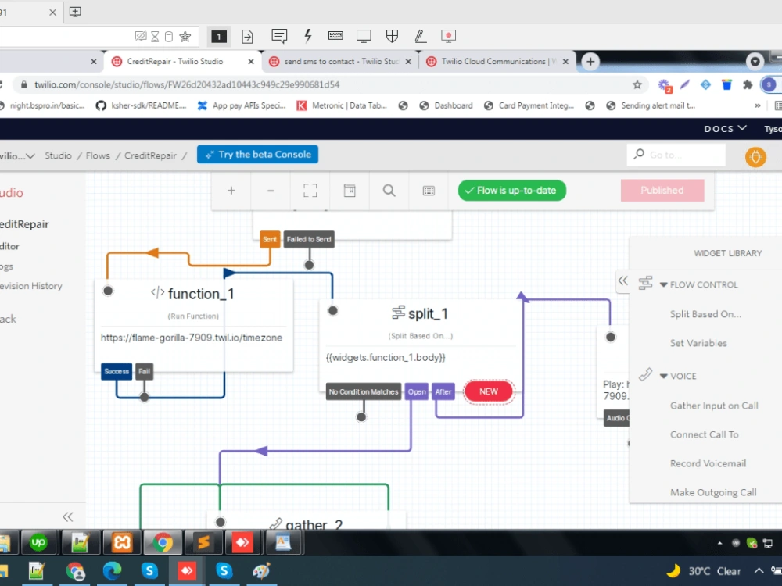
Task: Click the Flow is up-to-date status button
Action: click(511, 191)
